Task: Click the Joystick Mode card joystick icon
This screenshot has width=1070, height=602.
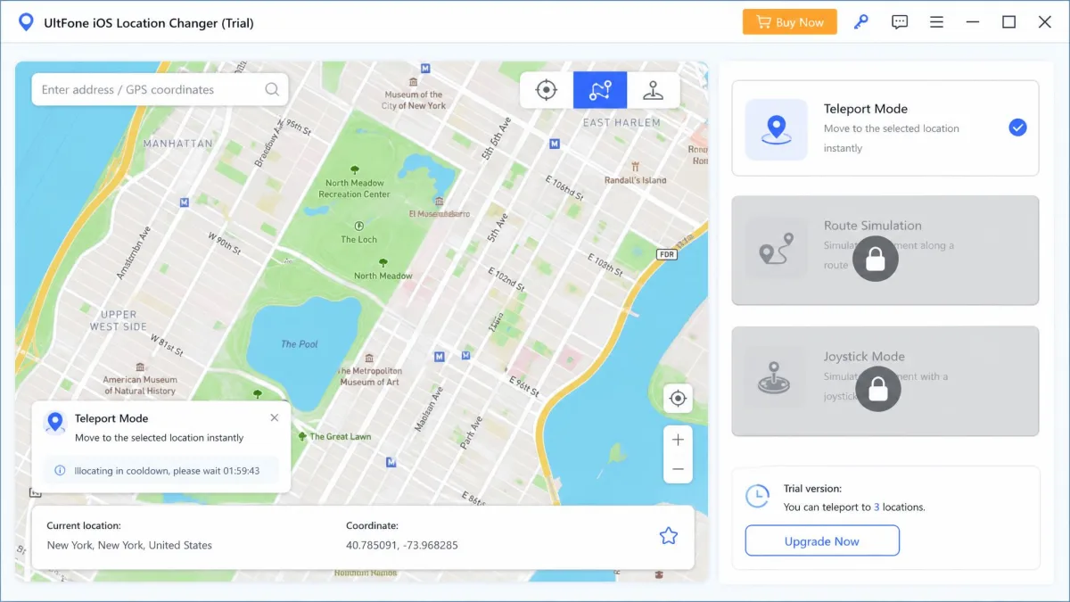Action: click(775, 378)
